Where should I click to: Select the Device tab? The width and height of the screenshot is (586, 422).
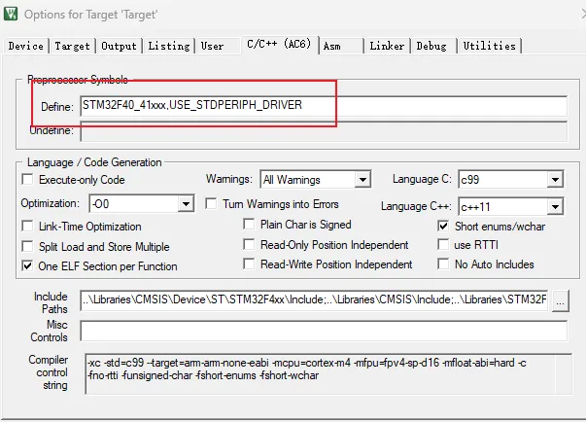tap(26, 46)
